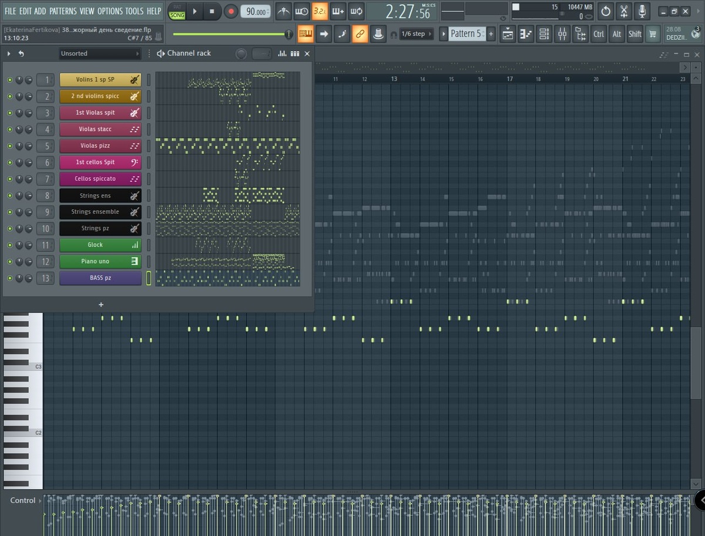Click the main snap magnet icon
Viewport: 705px width, 536px height.
393,34
